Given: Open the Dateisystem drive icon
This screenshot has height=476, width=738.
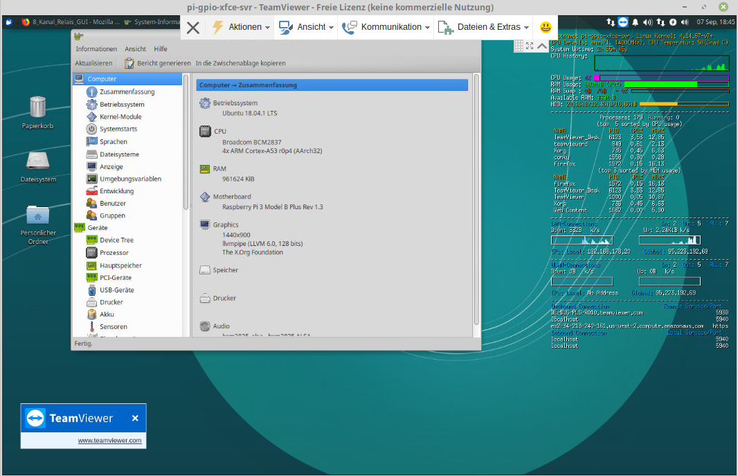Looking at the screenshot, I should tap(37, 161).
